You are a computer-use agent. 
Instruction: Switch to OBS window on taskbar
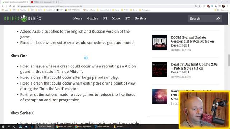pyautogui.click(x=45, y=126)
